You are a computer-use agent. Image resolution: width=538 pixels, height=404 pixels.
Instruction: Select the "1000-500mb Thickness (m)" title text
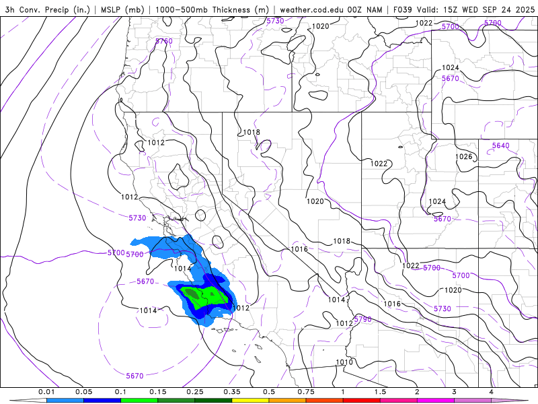click(x=212, y=9)
